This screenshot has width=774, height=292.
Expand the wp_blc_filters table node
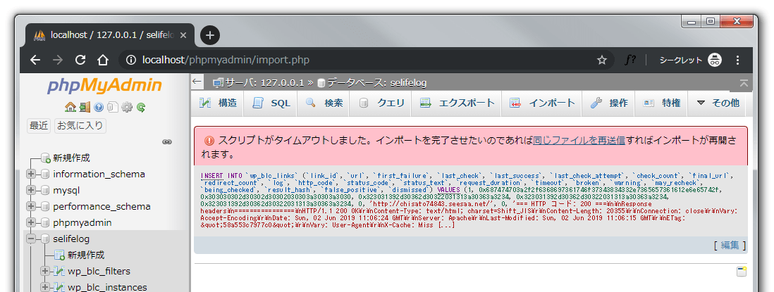(x=45, y=271)
